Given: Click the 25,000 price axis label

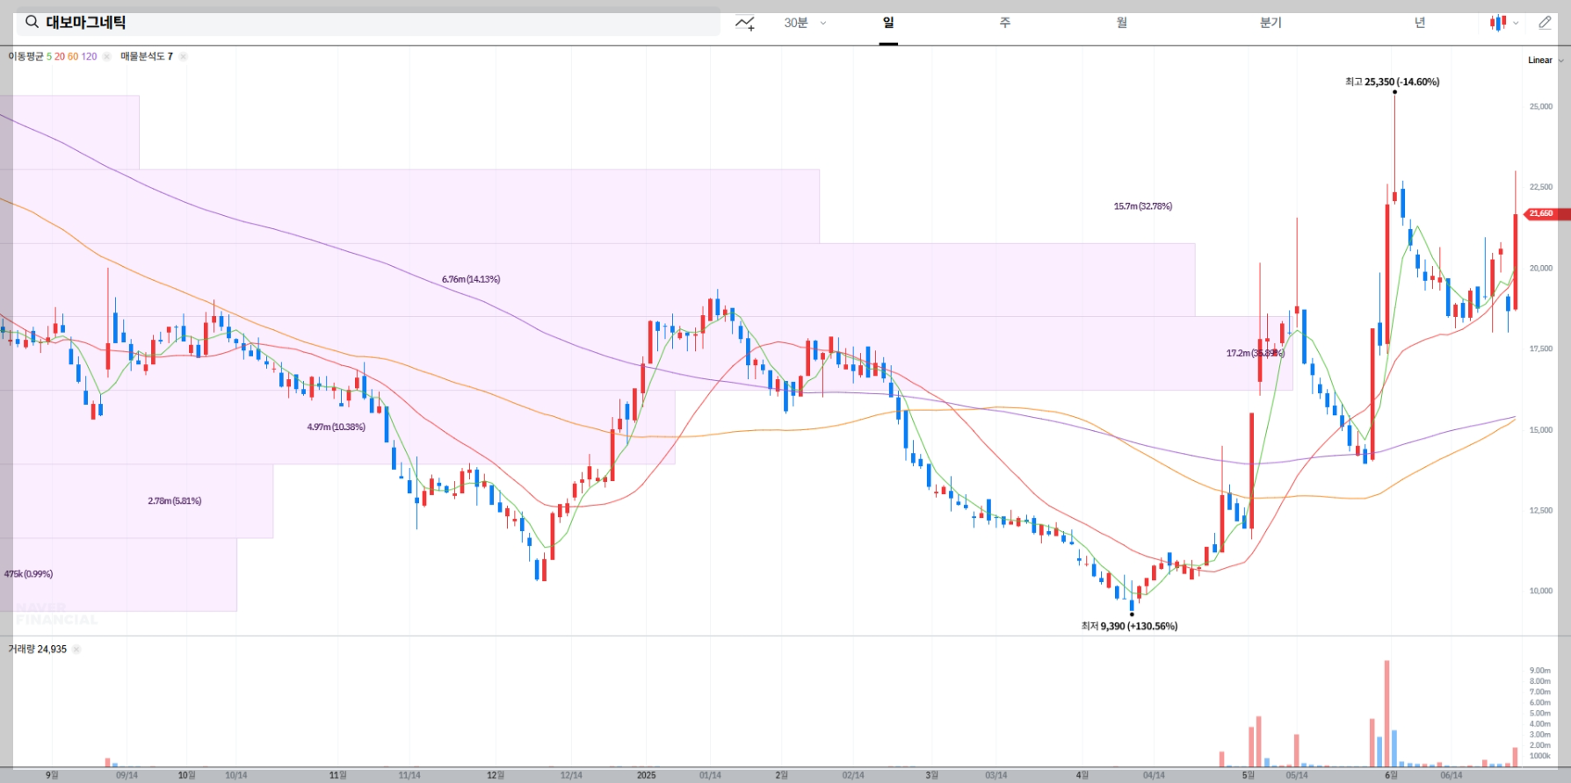Looking at the screenshot, I should [x=1541, y=106].
